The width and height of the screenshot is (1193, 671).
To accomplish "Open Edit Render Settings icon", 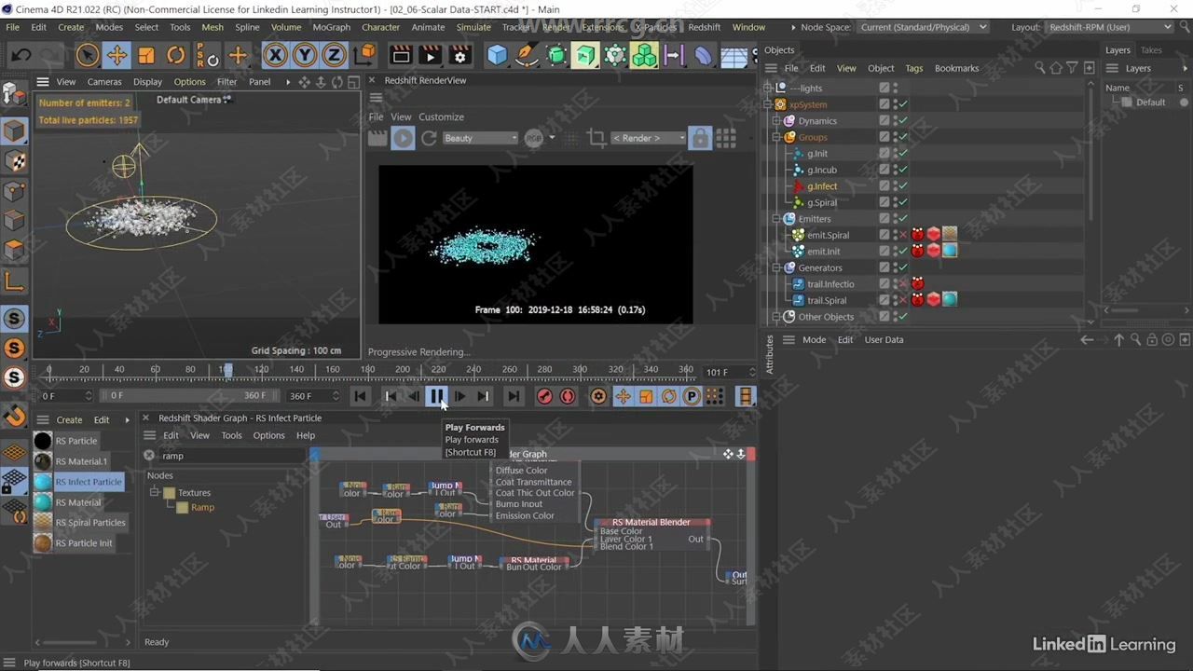I will pos(459,56).
